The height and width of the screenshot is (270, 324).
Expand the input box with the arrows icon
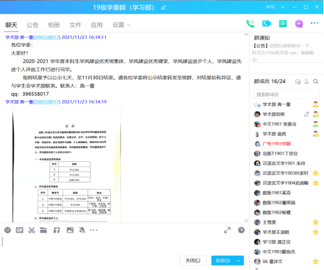tap(227, 230)
